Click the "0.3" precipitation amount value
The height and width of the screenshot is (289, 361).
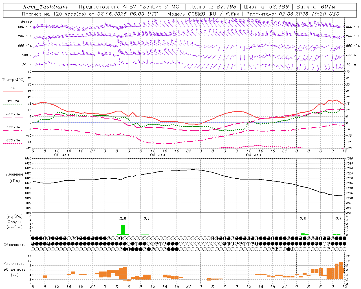(x=303, y=218)
